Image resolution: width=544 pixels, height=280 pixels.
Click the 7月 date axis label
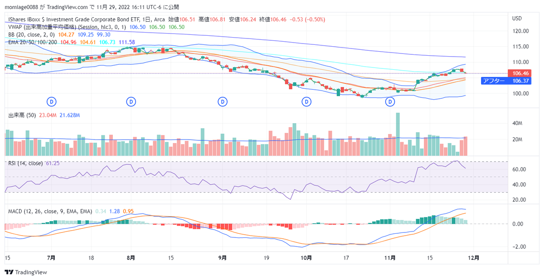click(x=52, y=258)
